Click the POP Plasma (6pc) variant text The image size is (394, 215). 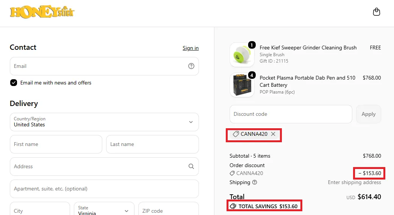pyautogui.click(x=277, y=92)
